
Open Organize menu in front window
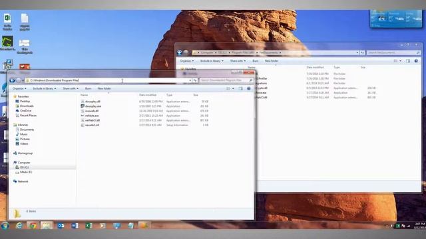19,88
